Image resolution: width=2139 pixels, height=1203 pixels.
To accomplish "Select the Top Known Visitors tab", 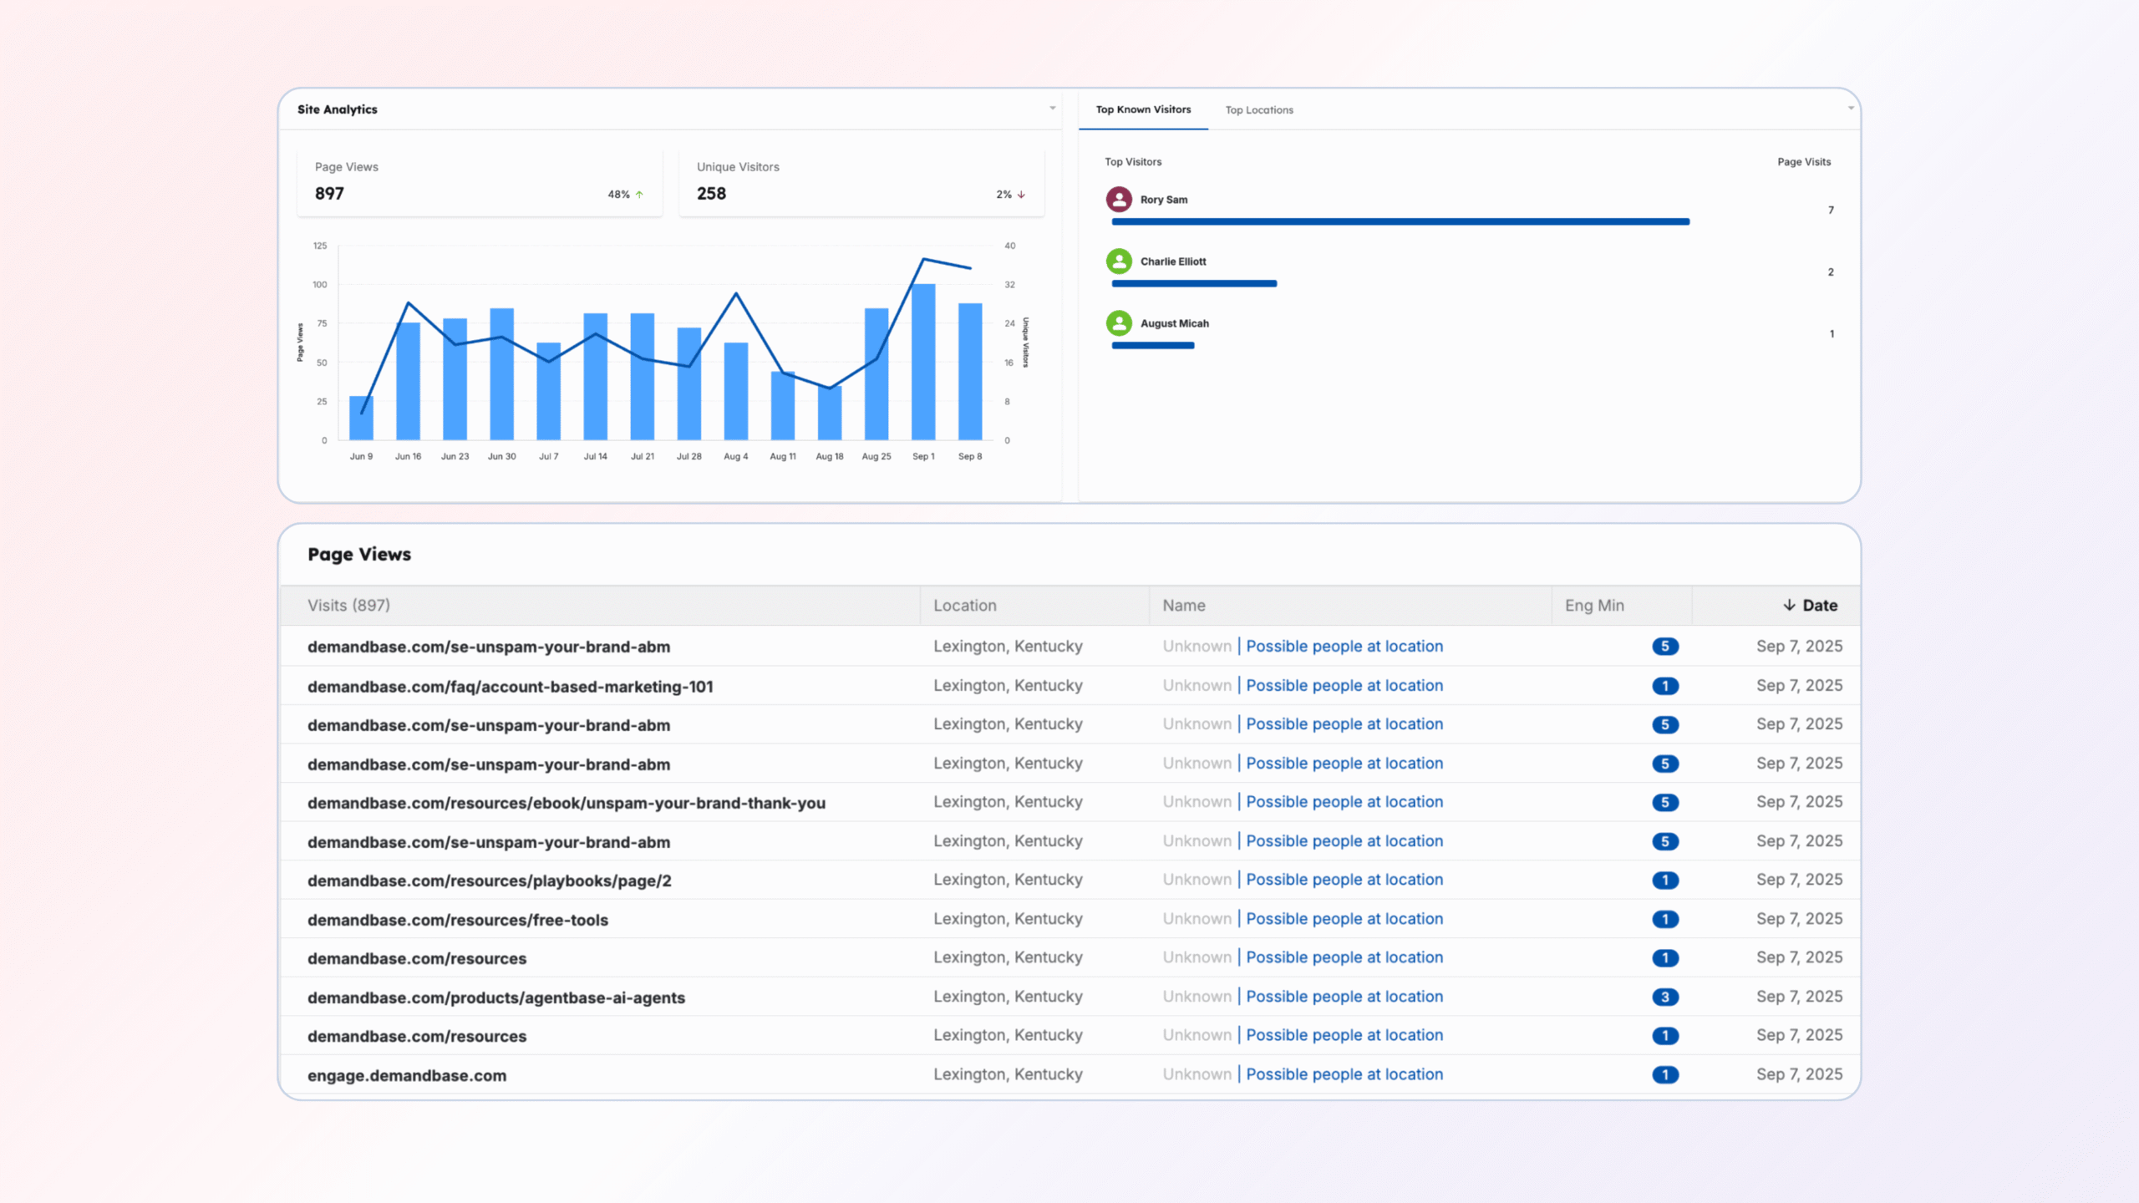I will 1143,109.
